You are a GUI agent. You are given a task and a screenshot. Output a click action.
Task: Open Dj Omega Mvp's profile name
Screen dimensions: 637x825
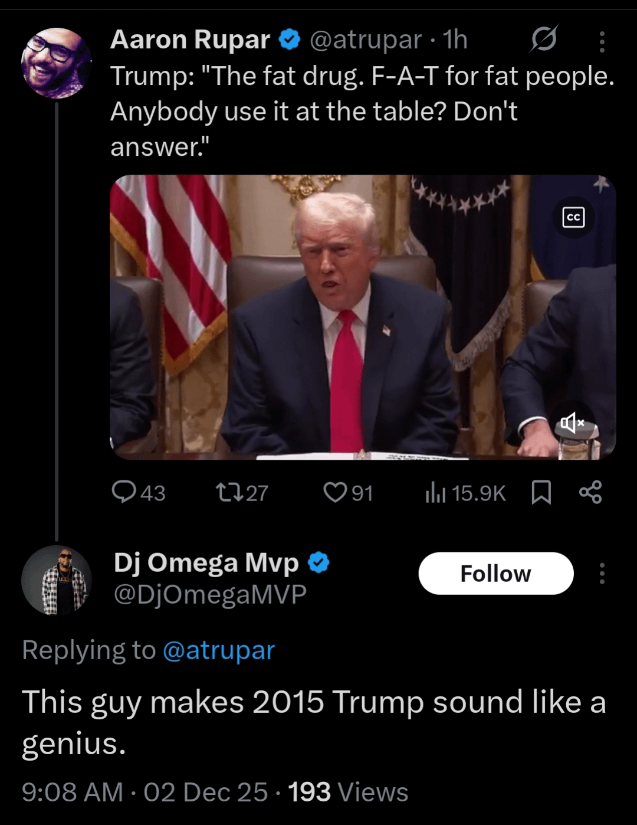[206, 562]
